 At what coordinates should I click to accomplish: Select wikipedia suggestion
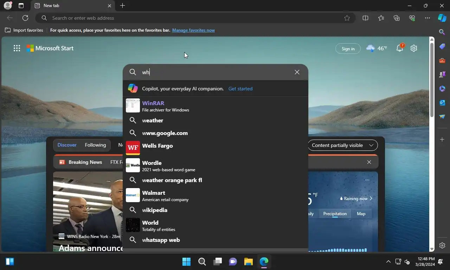[216, 210]
